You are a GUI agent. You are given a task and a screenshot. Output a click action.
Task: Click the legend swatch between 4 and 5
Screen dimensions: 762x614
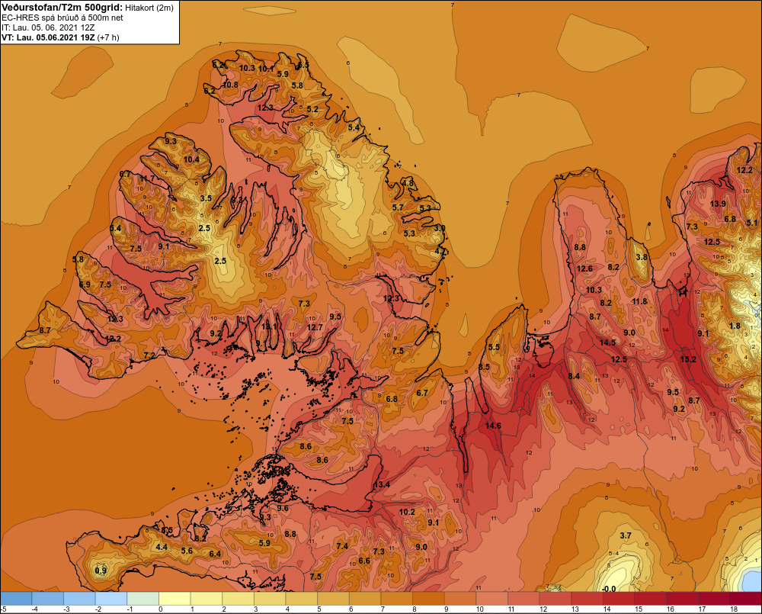point(301,599)
